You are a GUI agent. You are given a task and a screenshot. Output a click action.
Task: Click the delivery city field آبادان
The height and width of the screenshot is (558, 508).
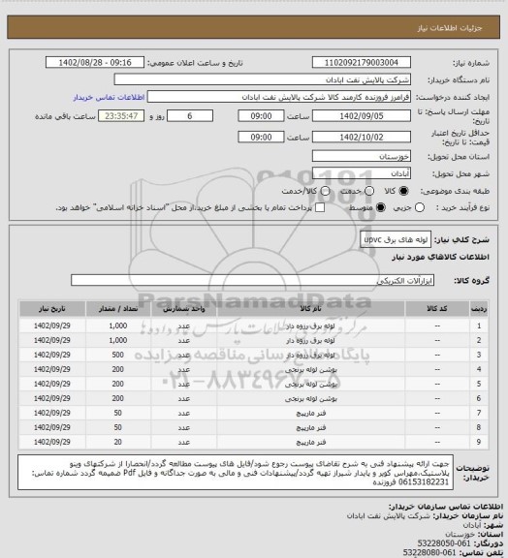(362, 173)
